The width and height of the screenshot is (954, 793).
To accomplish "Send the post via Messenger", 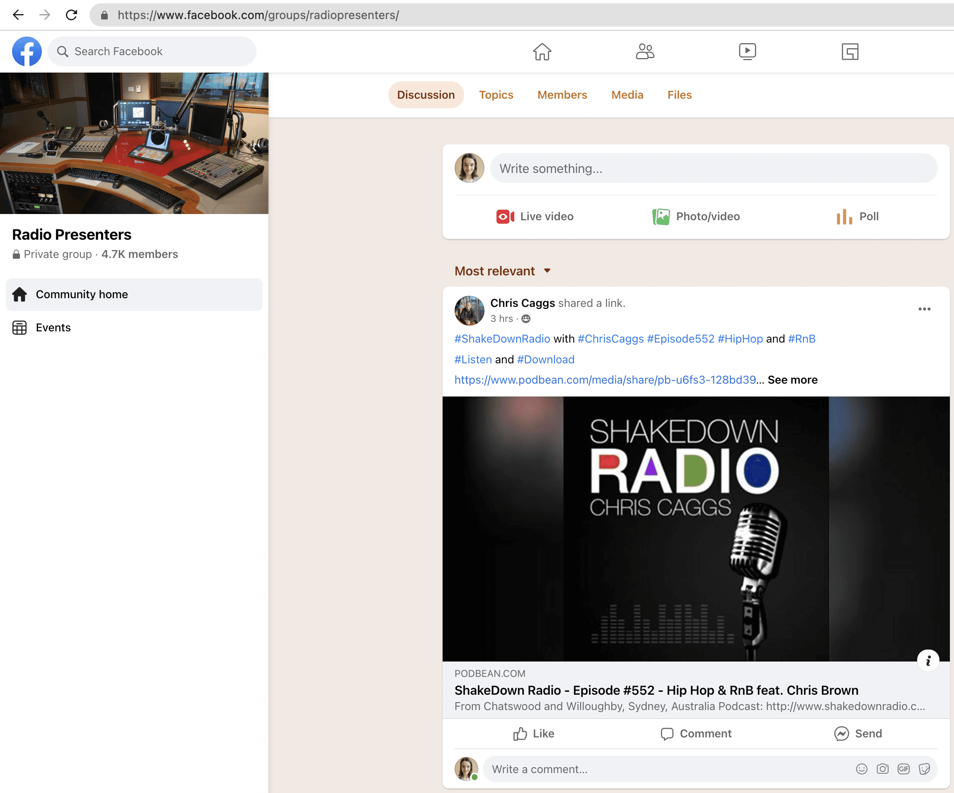I will coord(858,733).
